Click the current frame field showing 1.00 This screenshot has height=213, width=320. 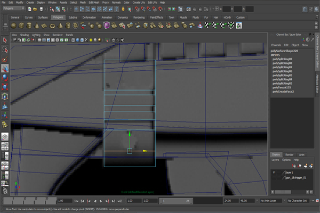[65, 201]
